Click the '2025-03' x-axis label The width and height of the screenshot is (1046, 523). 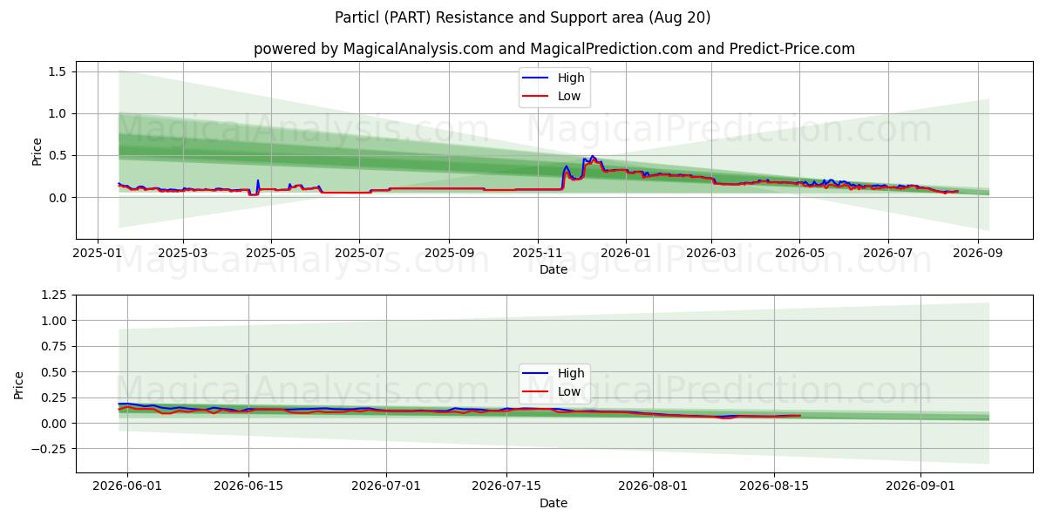pyautogui.click(x=182, y=253)
